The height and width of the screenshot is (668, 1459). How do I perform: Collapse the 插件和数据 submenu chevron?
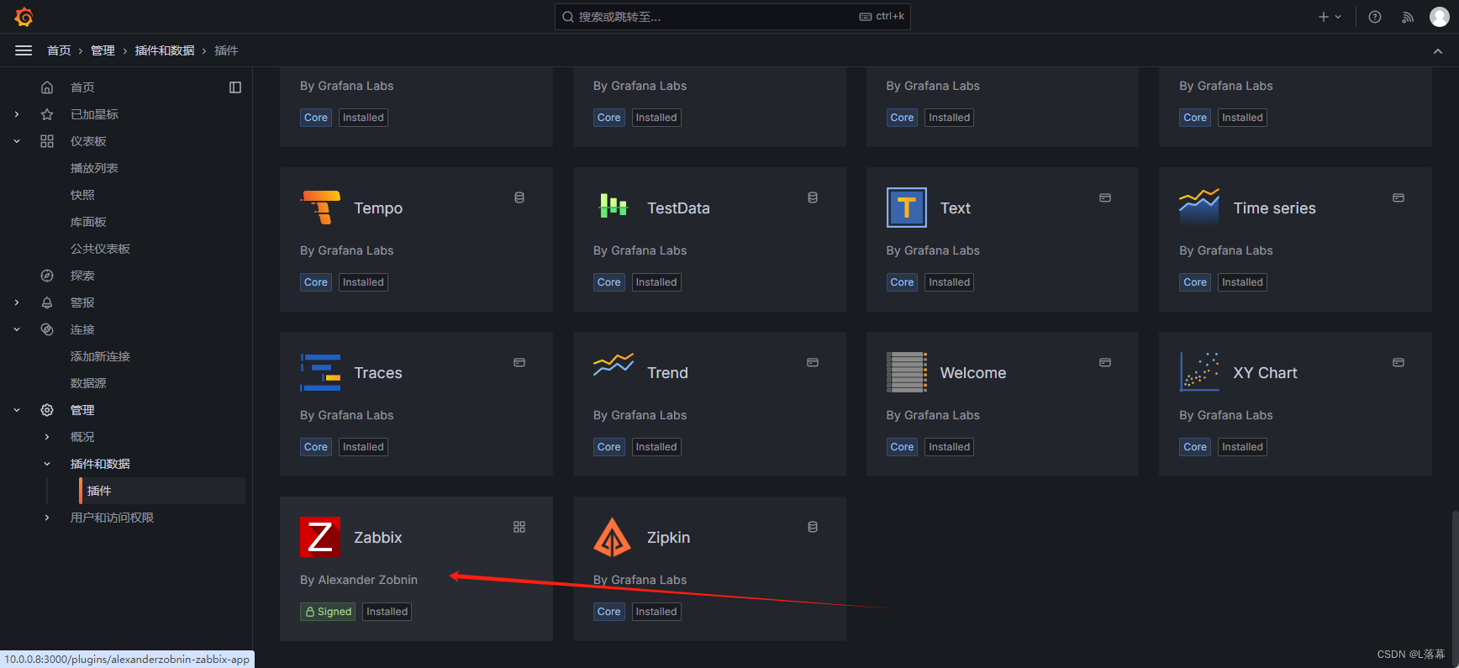47,464
